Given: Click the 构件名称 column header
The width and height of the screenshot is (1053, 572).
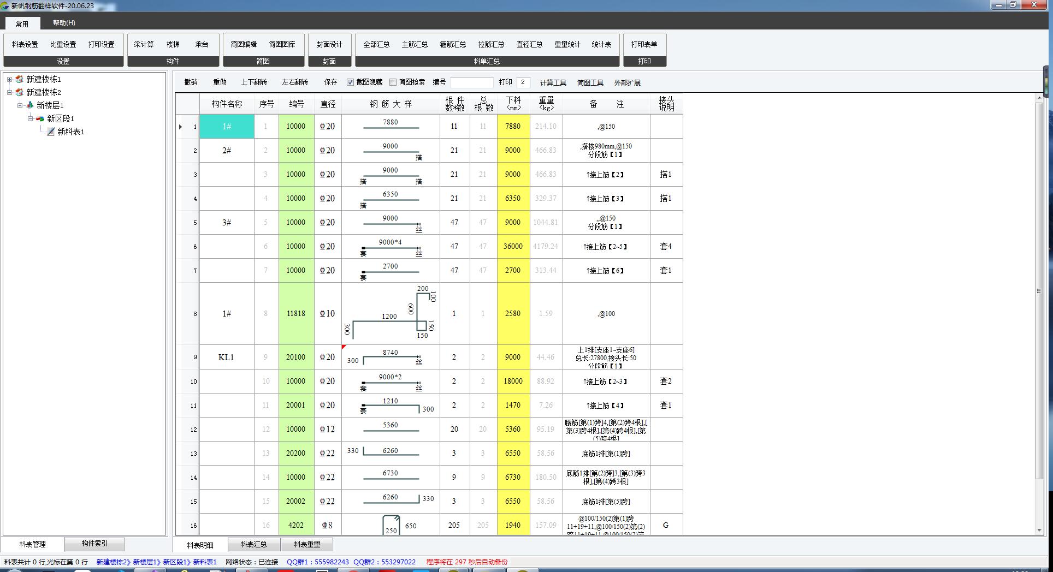Looking at the screenshot, I should [x=227, y=104].
